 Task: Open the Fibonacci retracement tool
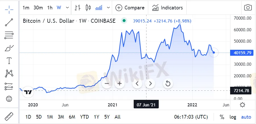coord(9,35)
